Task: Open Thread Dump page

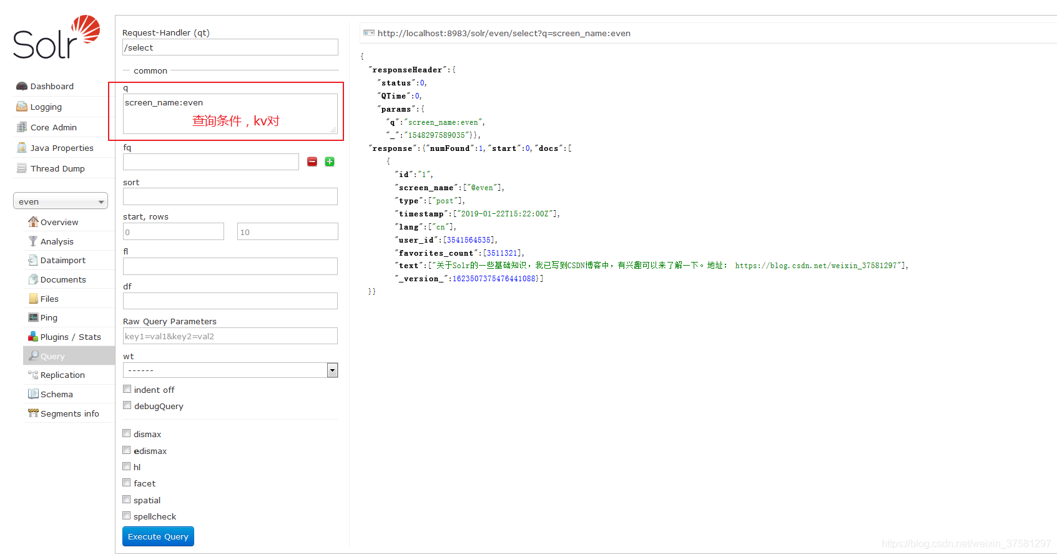Action: (x=57, y=168)
